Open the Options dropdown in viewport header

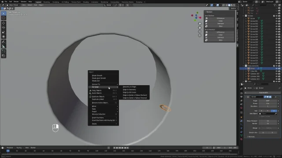point(234,8)
